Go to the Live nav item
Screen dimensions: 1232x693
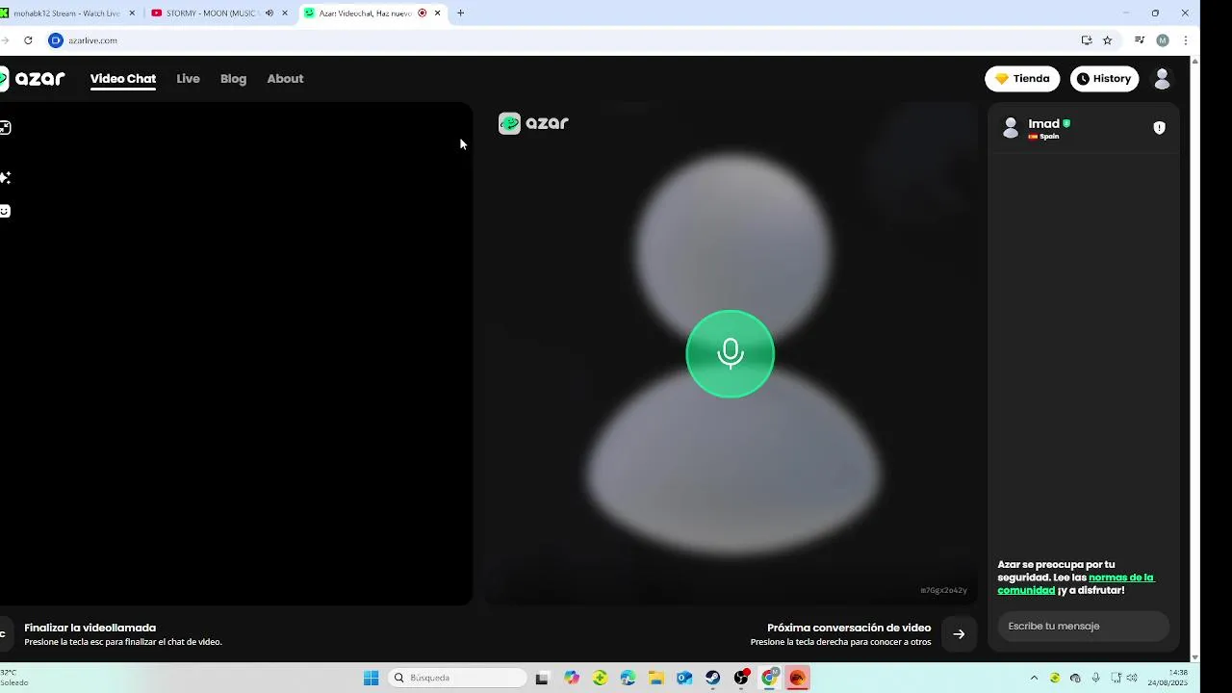[x=188, y=79]
